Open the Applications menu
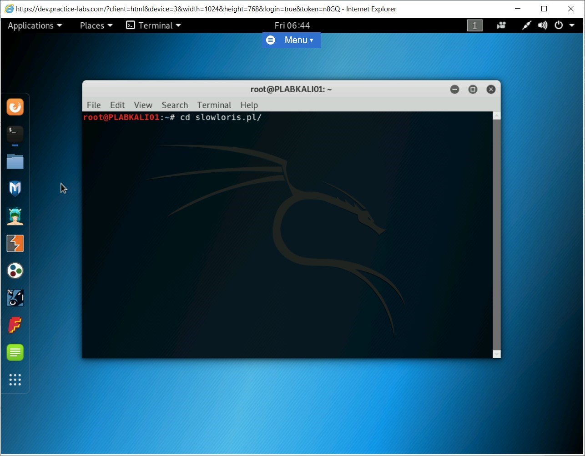Viewport: 585px width, 456px height. (x=35, y=25)
